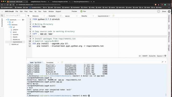Open the search magnifier in the sidebar

coord(2,16)
